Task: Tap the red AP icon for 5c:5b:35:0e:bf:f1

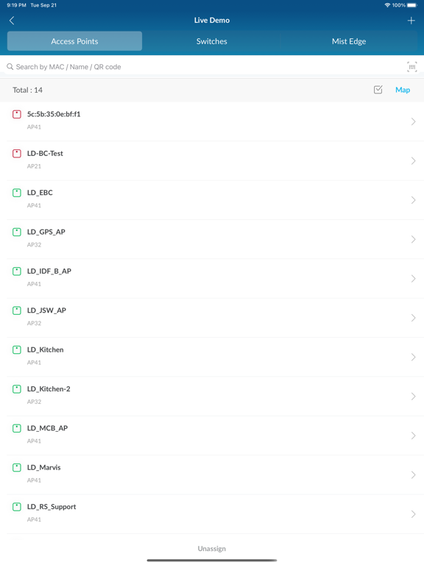Action: pos(17,114)
